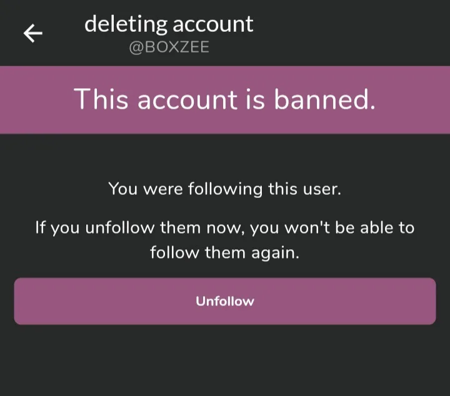Click the "This account is banned." banner
Viewport: 450px width, 396px height.
[225, 99]
